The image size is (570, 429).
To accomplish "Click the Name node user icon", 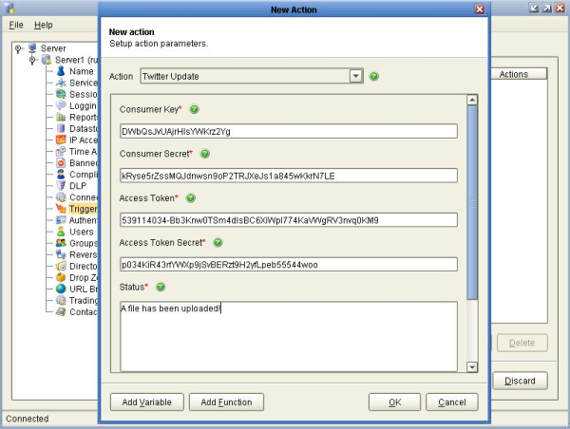I will tap(61, 71).
